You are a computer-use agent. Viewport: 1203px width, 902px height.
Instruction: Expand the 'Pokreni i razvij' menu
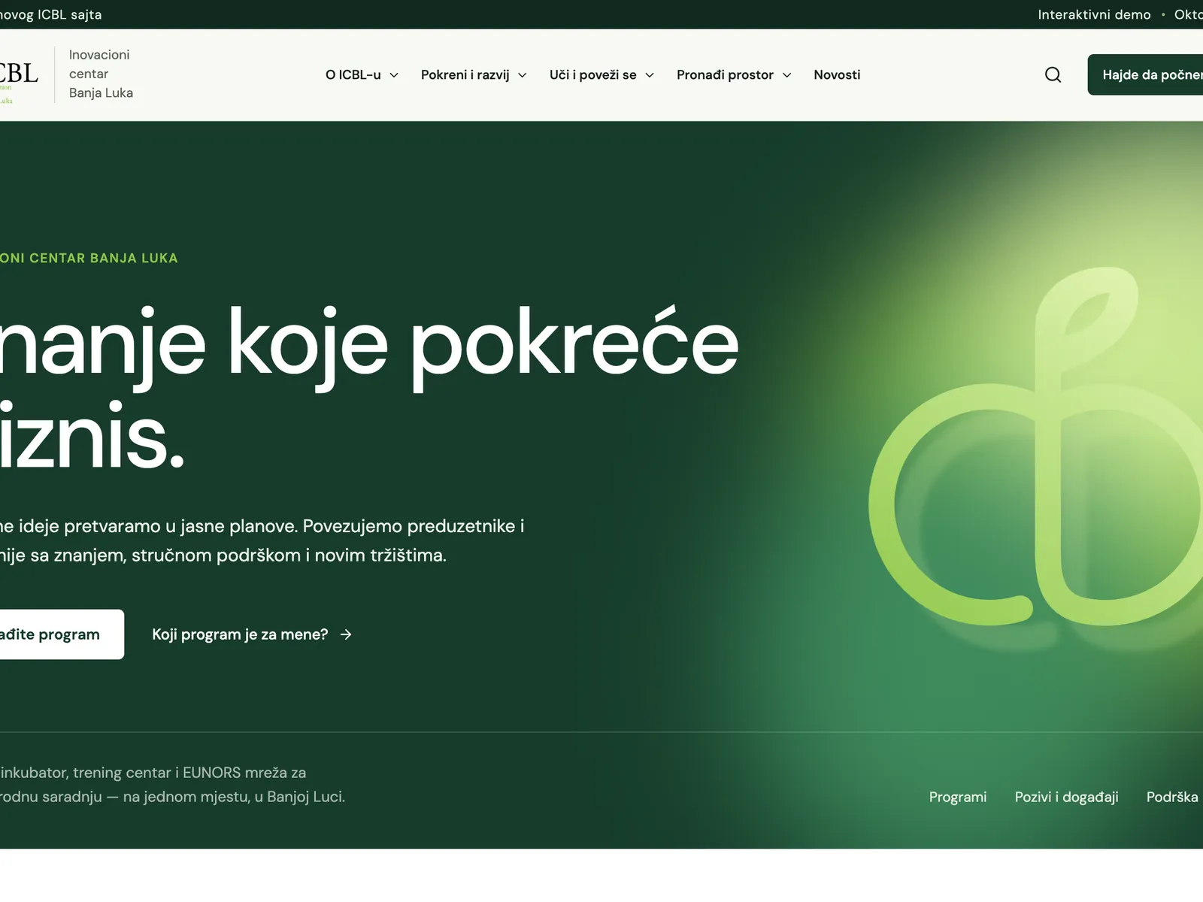point(474,74)
